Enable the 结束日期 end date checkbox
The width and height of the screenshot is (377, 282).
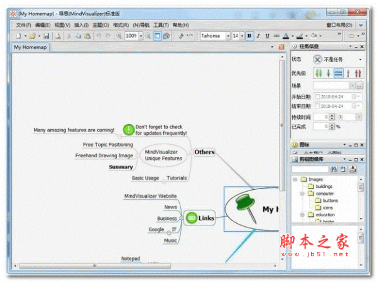pyautogui.click(x=317, y=106)
